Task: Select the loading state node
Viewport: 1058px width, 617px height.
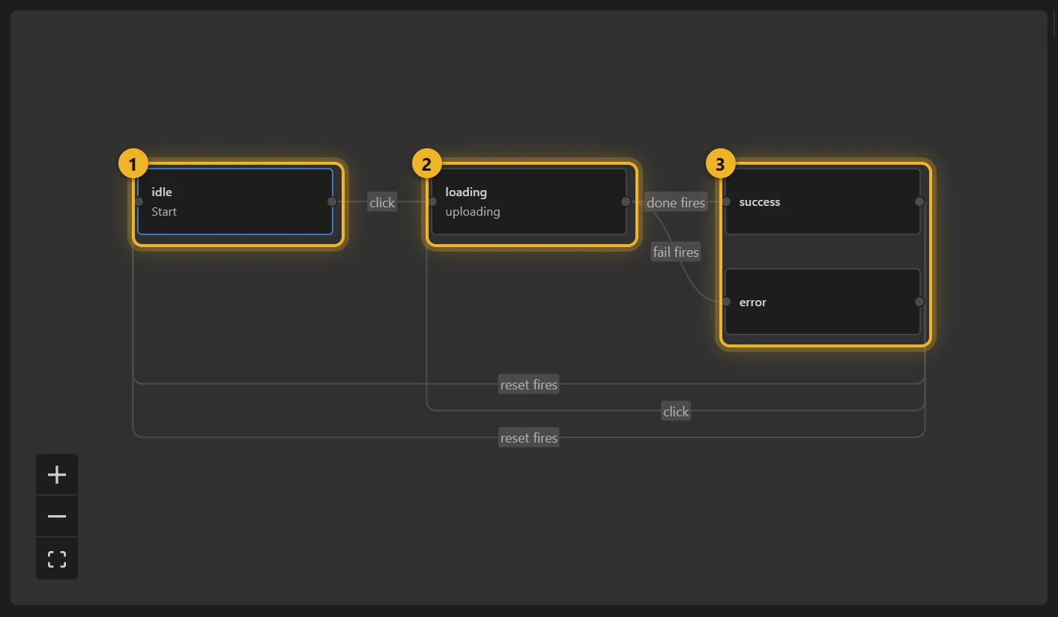Action: pos(529,201)
